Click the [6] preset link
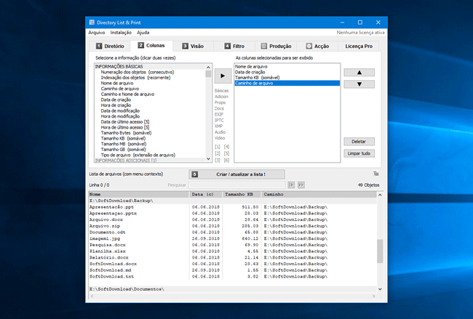Viewport: 473px width, 319px height. (226, 161)
